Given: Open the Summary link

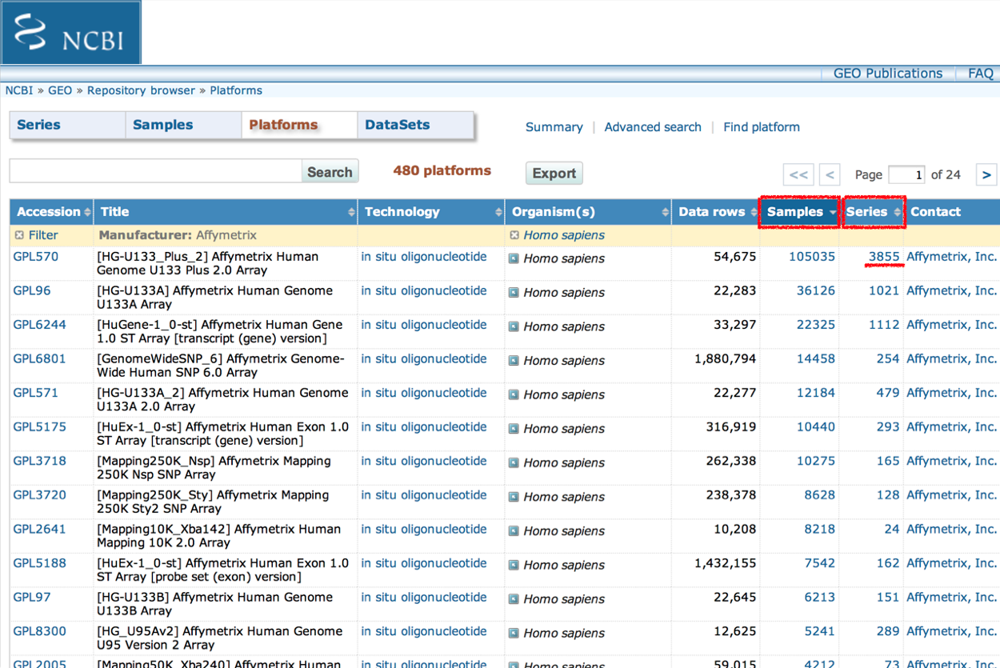Looking at the screenshot, I should click(x=554, y=127).
